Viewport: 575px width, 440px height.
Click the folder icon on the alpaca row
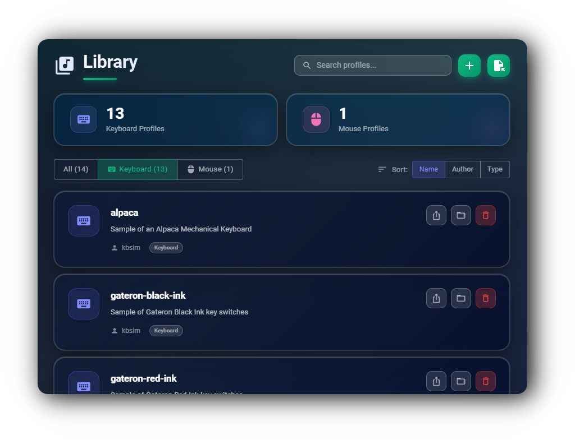(x=461, y=215)
